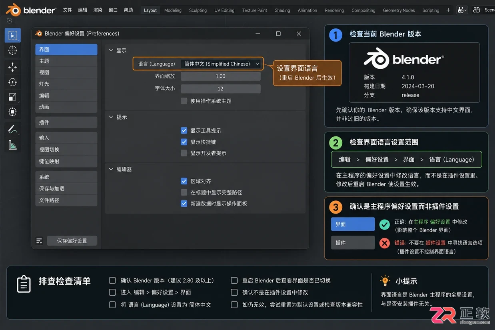
Task: Open 系统 preferences section
Action: 66,177
